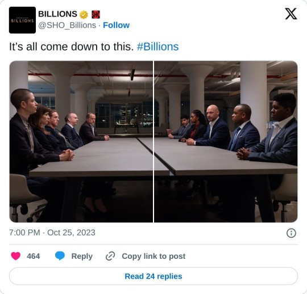Screen dimensions: 307x294
Task: Click the tweet text 'It's all come down to this.'
Action: tap(72, 47)
